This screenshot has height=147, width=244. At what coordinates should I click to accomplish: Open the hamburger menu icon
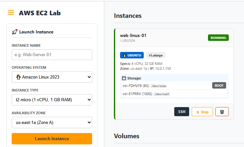[x=11, y=13]
